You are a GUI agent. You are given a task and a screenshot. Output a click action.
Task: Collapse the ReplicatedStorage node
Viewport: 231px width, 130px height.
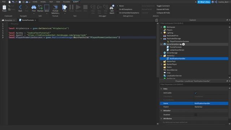(161, 39)
